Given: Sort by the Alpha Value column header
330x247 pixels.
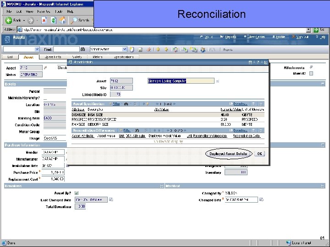Looking at the screenshot, I should [x=161, y=109].
